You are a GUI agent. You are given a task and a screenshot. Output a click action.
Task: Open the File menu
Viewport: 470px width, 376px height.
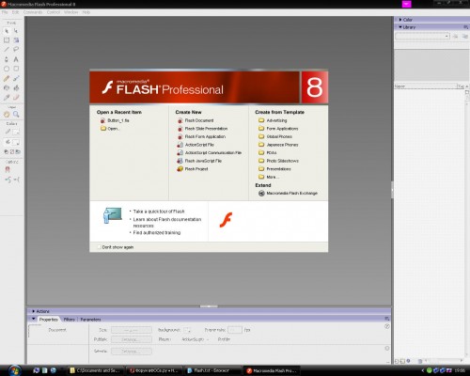pyautogui.click(x=5, y=12)
